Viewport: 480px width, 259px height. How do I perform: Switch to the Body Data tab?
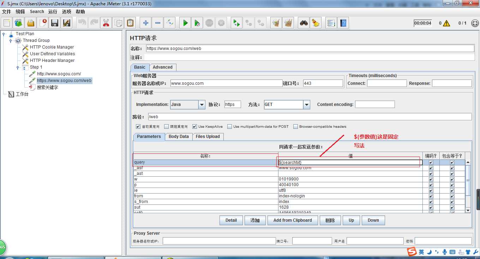[x=179, y=137]
